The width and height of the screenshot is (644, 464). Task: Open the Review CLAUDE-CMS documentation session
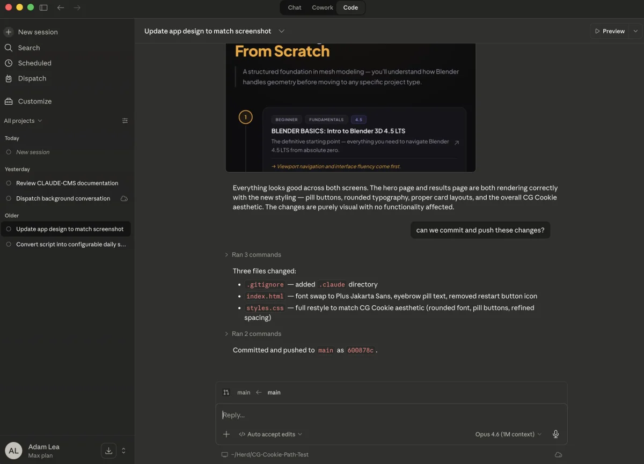67,183
